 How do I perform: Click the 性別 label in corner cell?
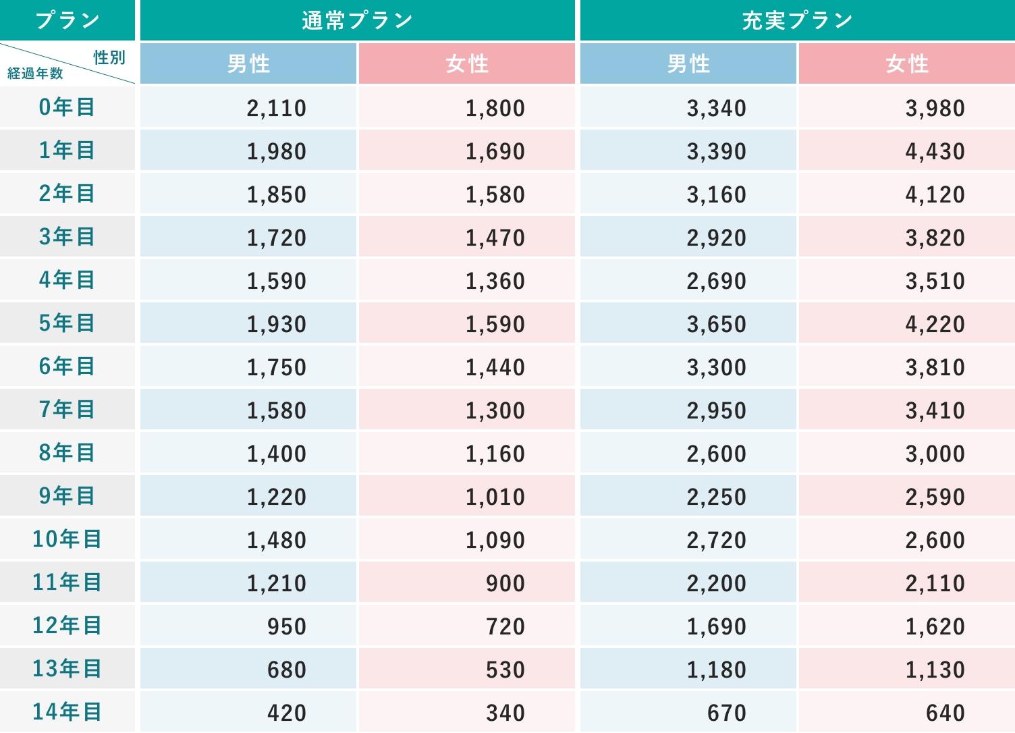click(x=109, y=57)
